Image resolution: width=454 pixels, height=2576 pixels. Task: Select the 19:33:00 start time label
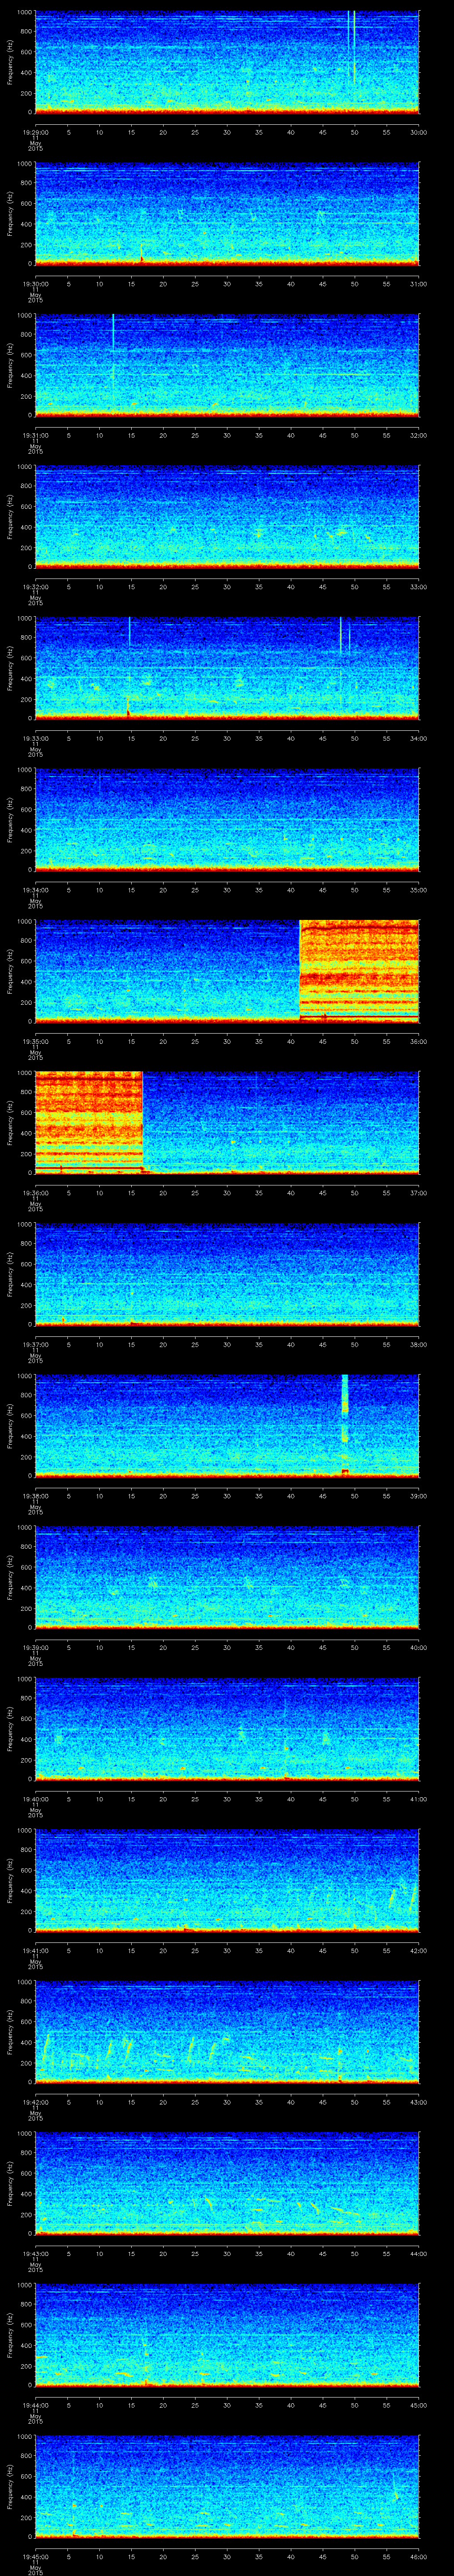pyautogui.click(x=35, y=738)
